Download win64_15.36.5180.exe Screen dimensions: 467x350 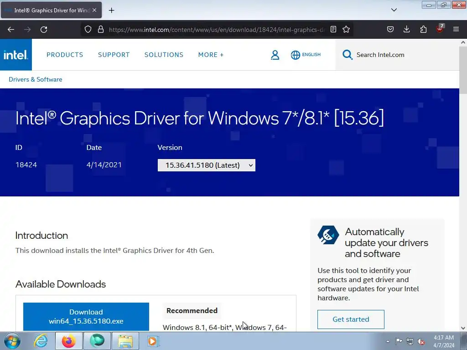click(86, 316)
